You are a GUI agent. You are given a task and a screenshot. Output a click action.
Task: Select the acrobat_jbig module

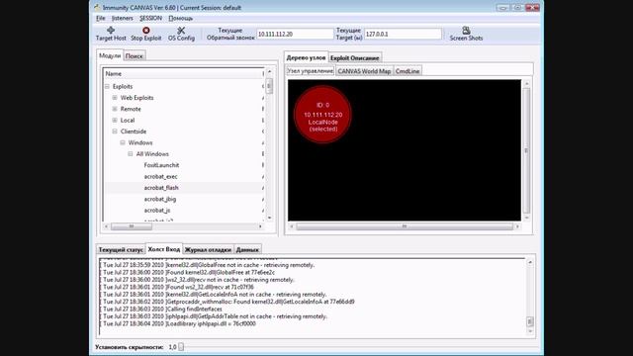[160, 199]
